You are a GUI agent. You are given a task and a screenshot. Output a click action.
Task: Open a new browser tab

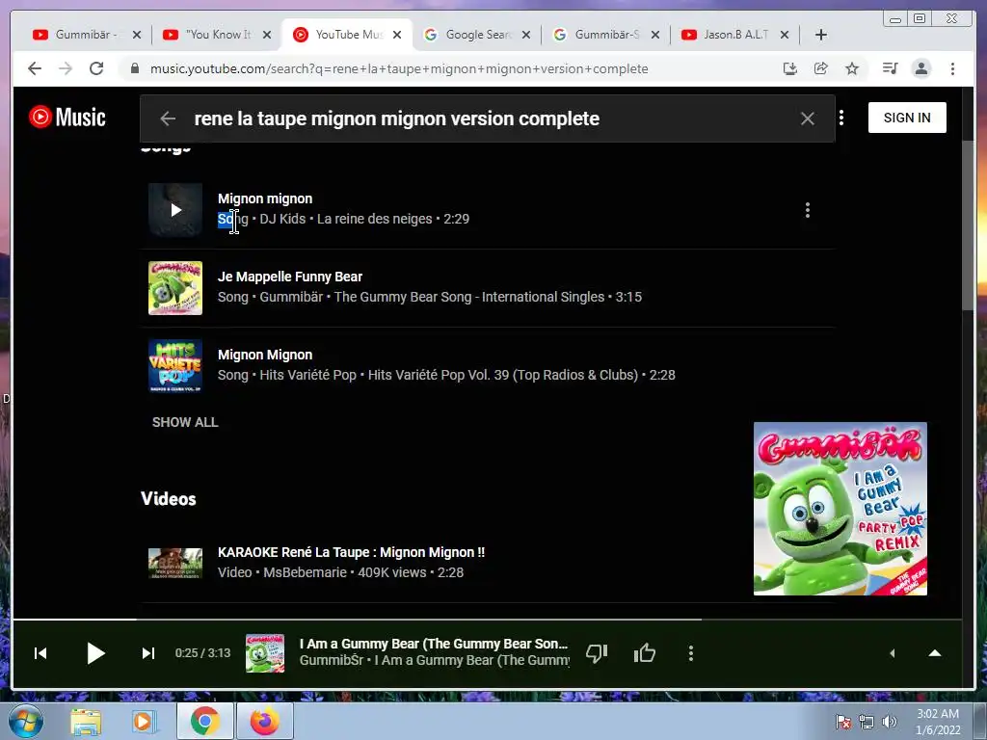[x=821, y=35]
